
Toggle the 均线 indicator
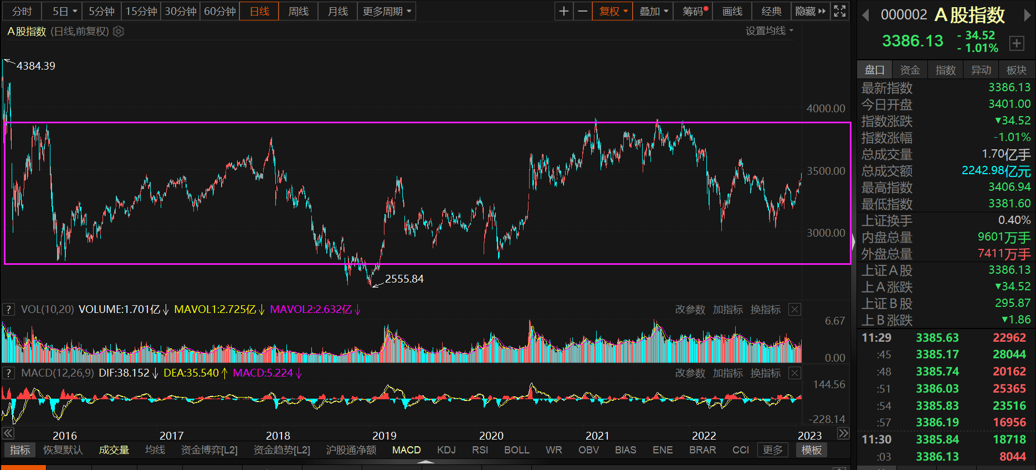point(155,450)
